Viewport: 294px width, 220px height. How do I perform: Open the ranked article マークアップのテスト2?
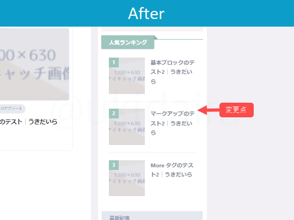[x=172, y=123]
